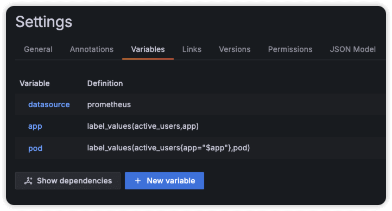
Task: Open the General settings tab
Action: [x=38, y=49]
